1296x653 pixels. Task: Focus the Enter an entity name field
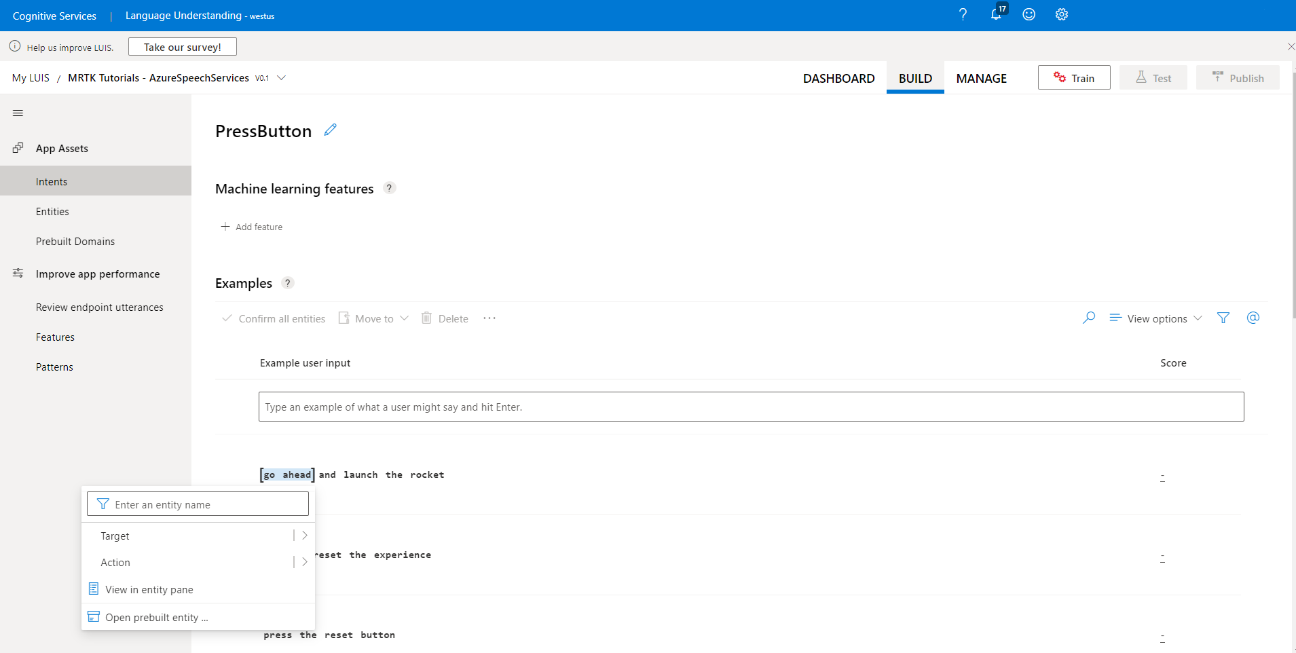198,504
